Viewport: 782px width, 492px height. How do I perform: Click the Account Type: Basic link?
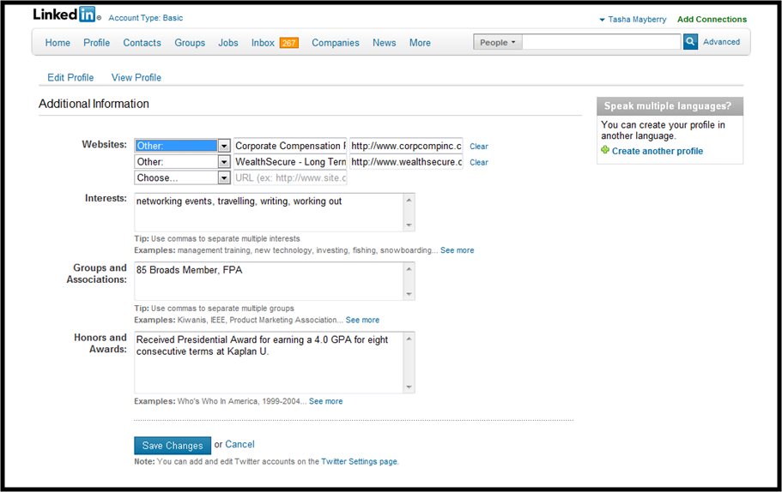tap(146, 18)
